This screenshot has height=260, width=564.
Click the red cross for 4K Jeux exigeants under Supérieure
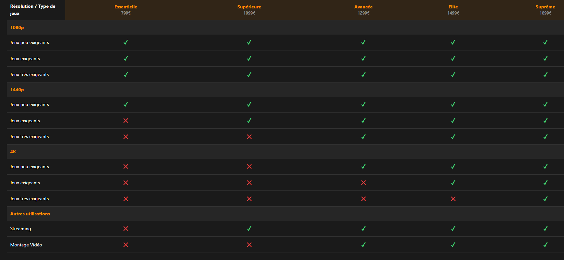click(249, 183)
